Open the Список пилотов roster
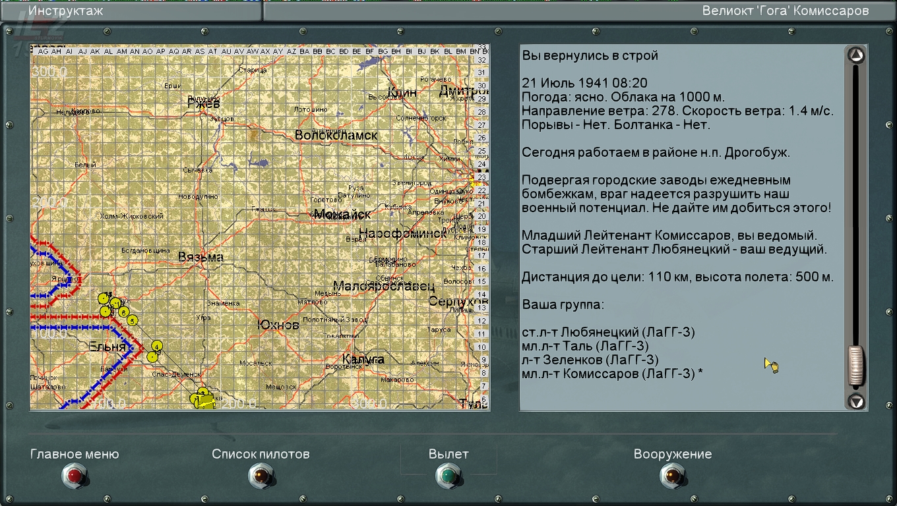 [261, 475]
